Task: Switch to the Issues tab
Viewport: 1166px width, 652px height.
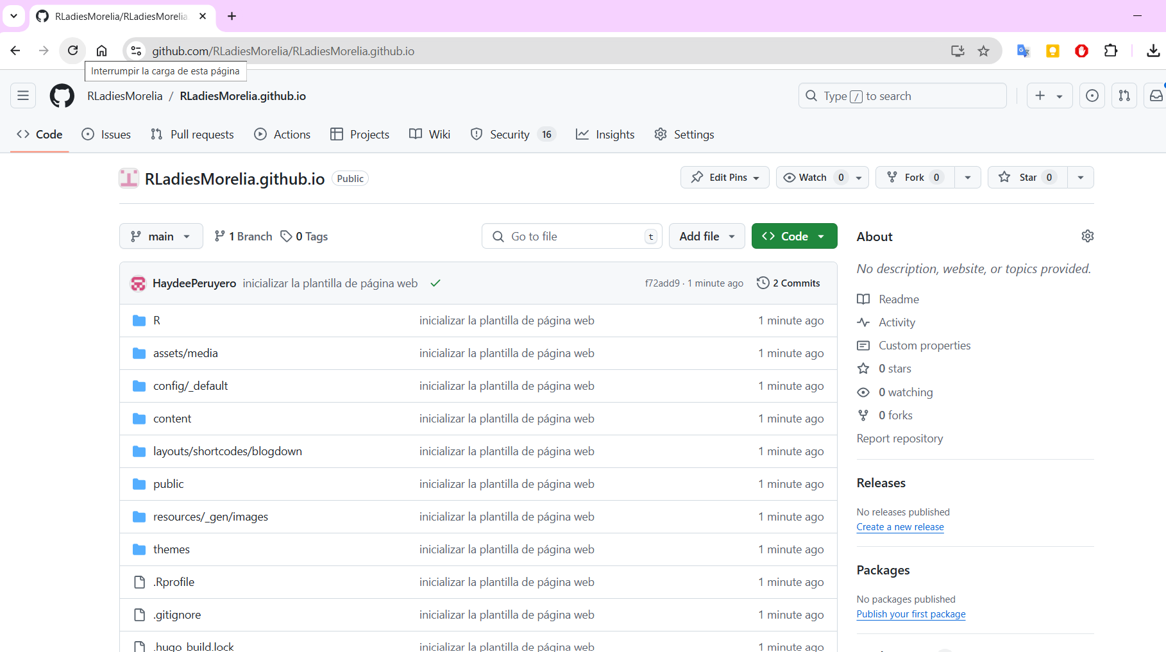Action: (106, 135)
